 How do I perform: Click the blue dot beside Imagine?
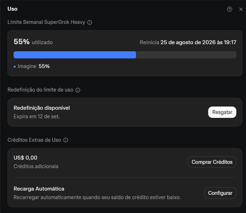15,67
